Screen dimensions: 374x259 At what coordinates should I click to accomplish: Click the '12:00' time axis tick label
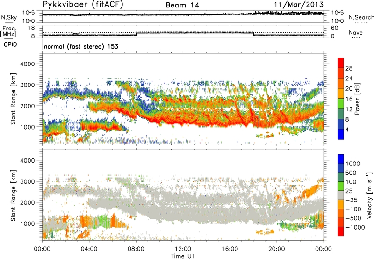tap(183, 249)
